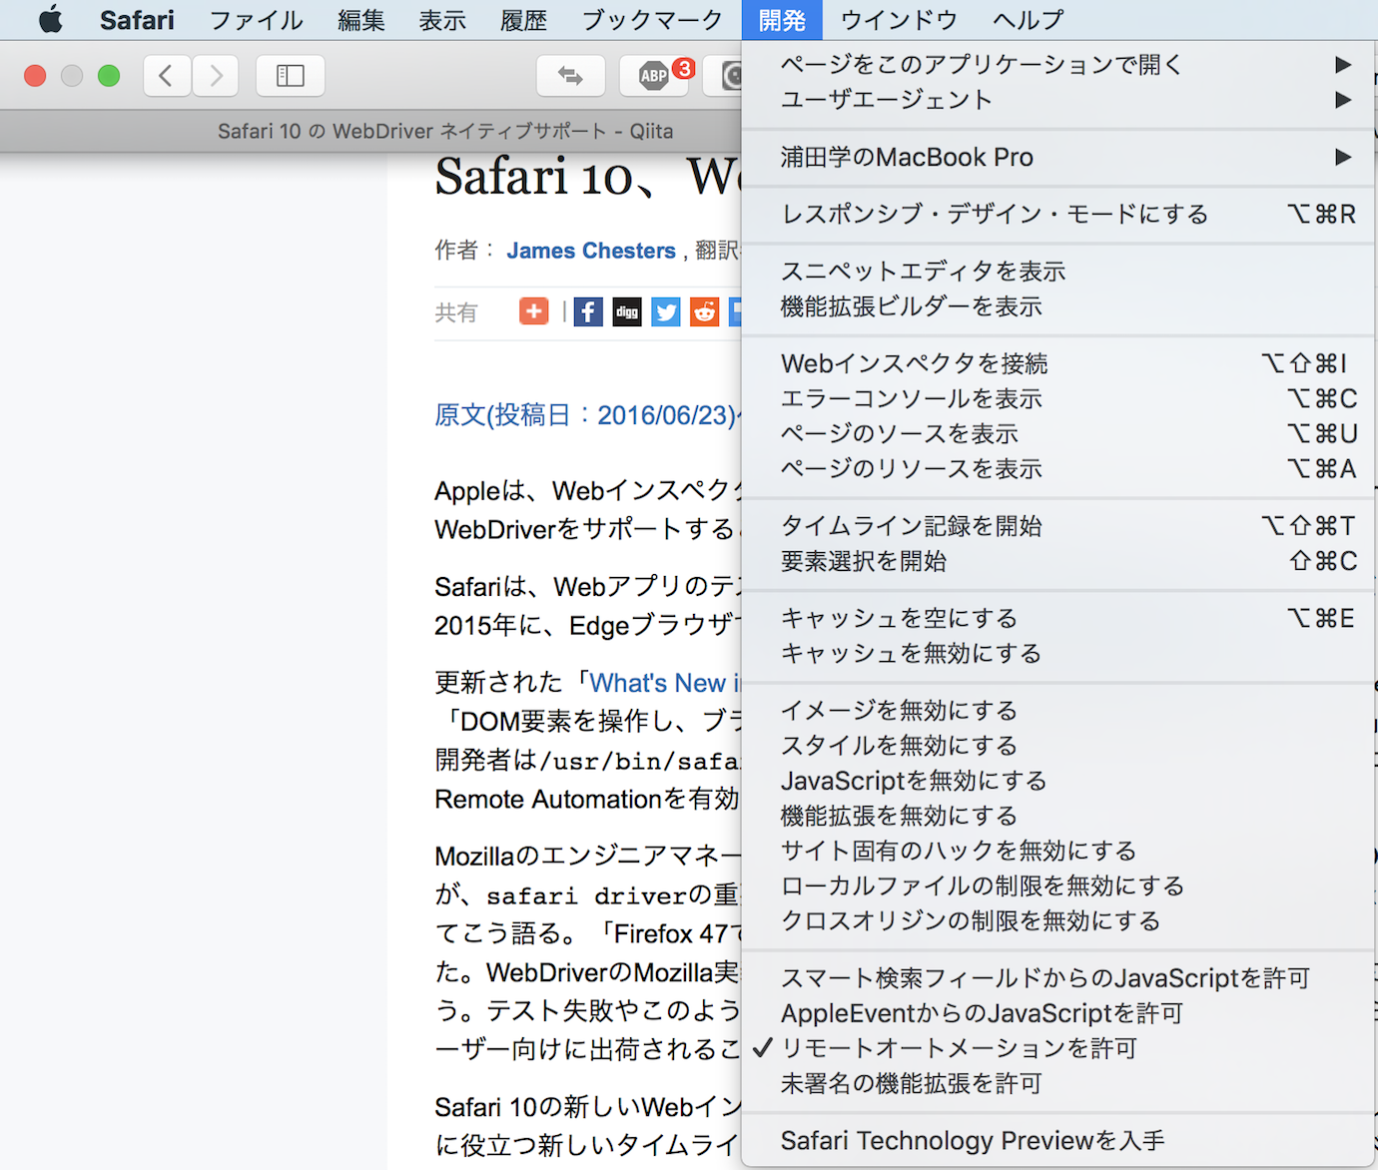Select レスポンシブ・デザイン・モードにする
Screen dimensions: 1378x1170
coord(994,213)
